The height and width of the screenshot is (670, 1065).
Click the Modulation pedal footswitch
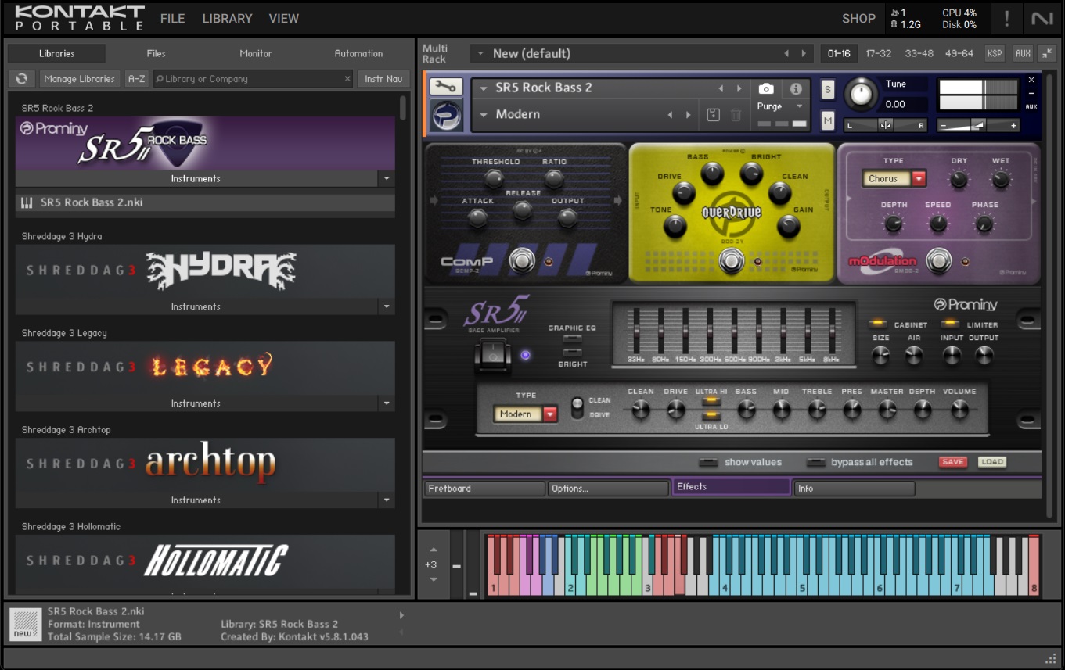click(x=939, y=260)
